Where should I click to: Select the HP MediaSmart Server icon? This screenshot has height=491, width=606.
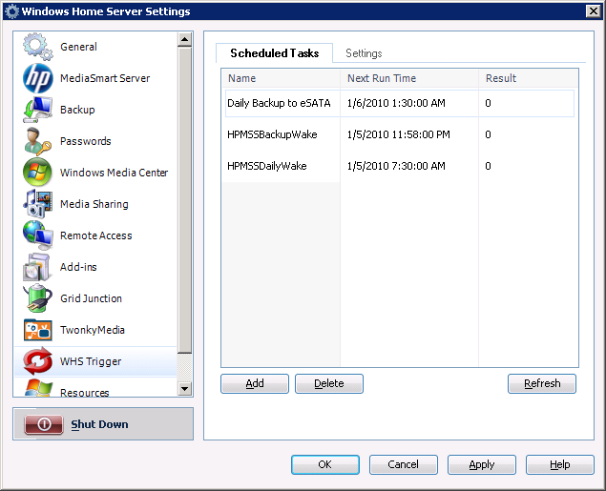(x=37, y=78)
